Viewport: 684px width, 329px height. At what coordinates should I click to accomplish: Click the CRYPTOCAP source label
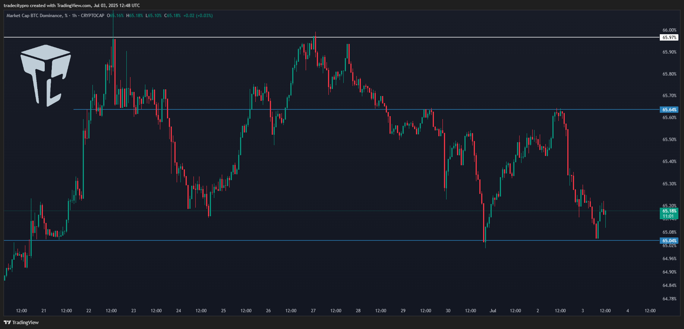(92, 16)
